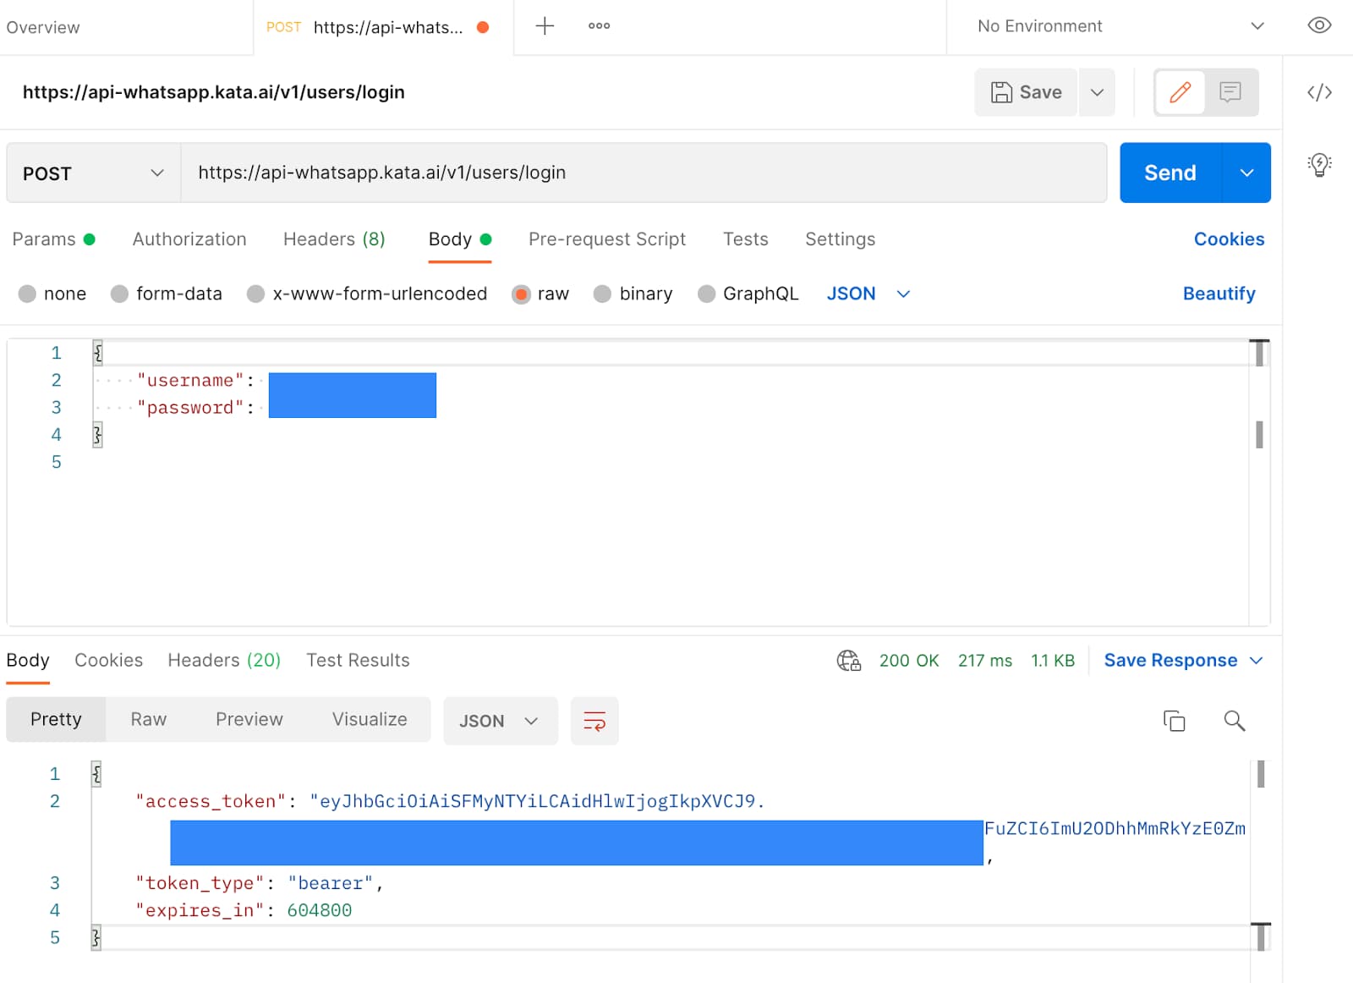Switch to edit mode with pencil icon

tap(1180, 92)
